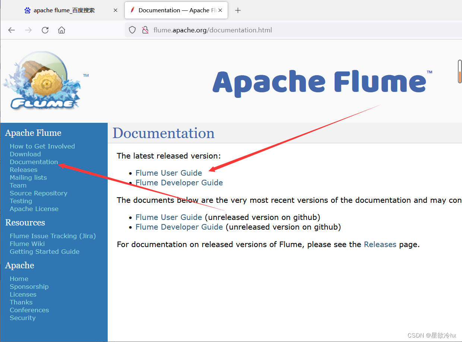Click Download in the sidebar
The height and width of the screenshot is (342, 462).
coord(25,154)
